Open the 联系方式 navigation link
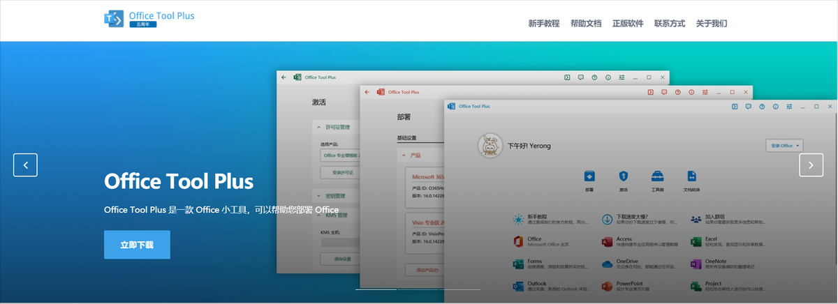 coord(670,23)
